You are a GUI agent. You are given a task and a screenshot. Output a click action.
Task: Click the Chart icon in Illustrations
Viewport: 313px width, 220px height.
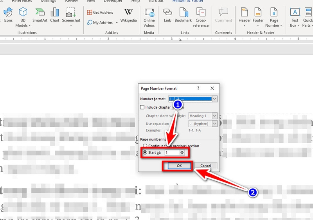[55, 16]
